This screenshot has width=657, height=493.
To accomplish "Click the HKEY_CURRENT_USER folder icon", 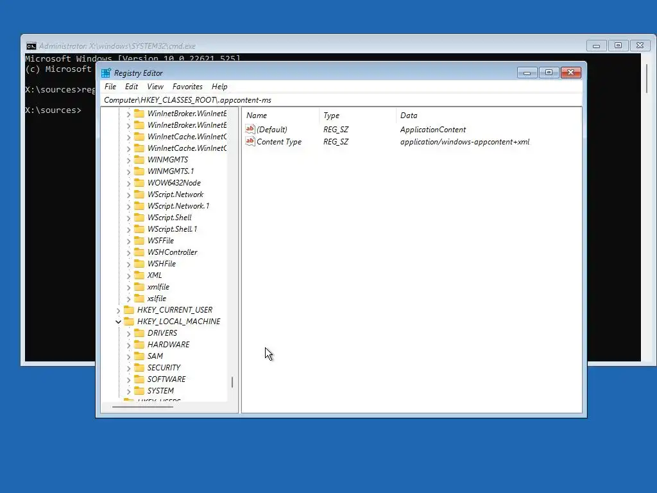I will coord(129,310).
